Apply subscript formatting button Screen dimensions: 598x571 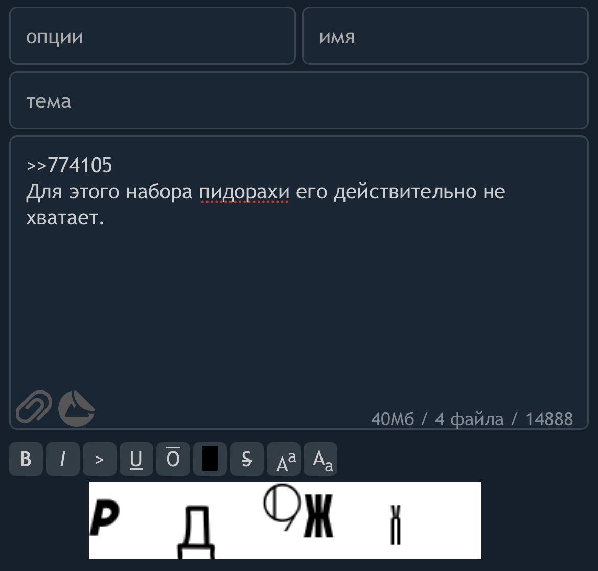[x=320, y=459]
